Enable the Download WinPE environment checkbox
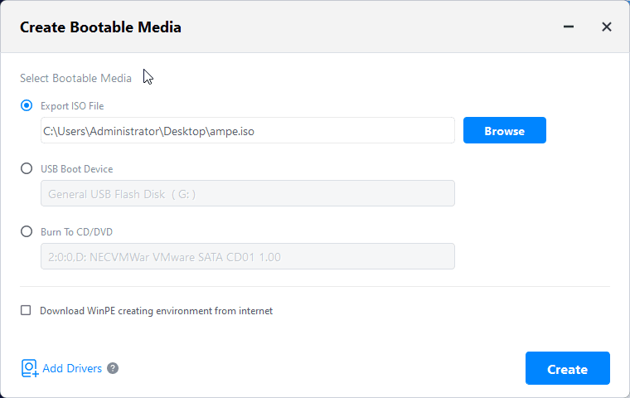Image resolution: width=630 pixels, height=398 pixels. coord(26,311)
